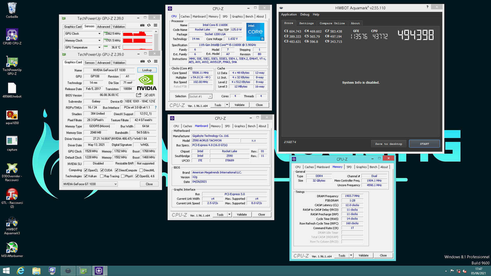Toggle the PhysX checkbox
This screenshot has width=491, height=276.
tap(123, 176)
